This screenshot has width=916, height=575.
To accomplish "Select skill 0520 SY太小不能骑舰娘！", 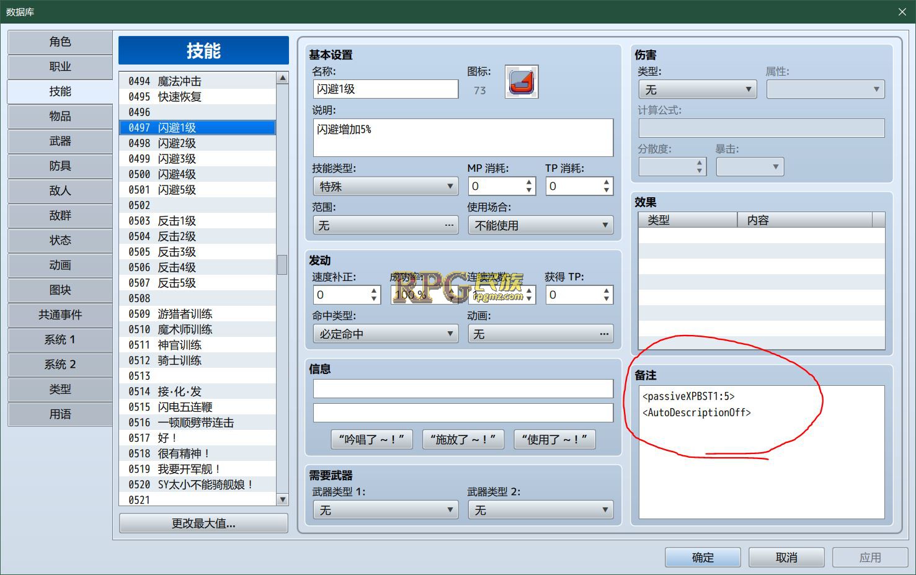I will pyautogui.click(x=197, y=484).
